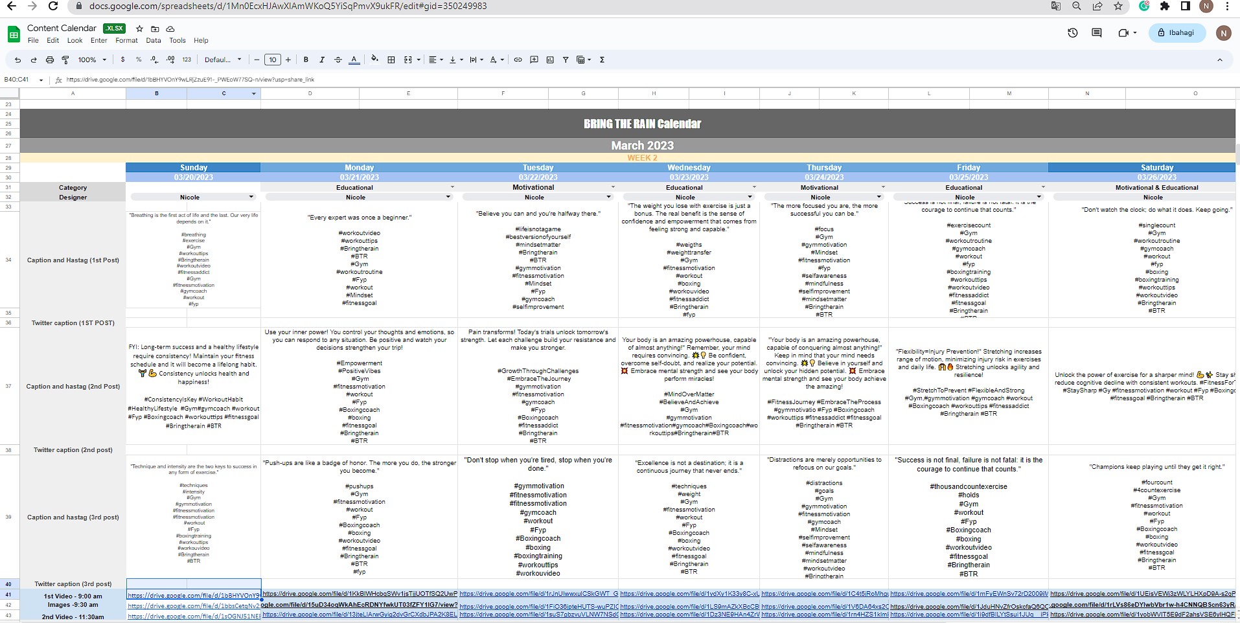
Task: Open functions sigma menu
Action: [x=602, y=60]
